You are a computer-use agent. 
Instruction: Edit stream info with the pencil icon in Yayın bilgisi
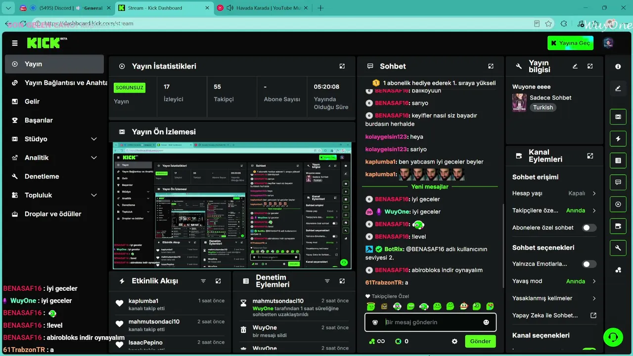(x=575, y=66)
